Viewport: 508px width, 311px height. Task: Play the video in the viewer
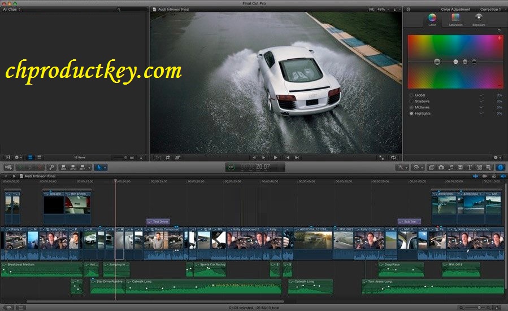(x=275, y=157)
